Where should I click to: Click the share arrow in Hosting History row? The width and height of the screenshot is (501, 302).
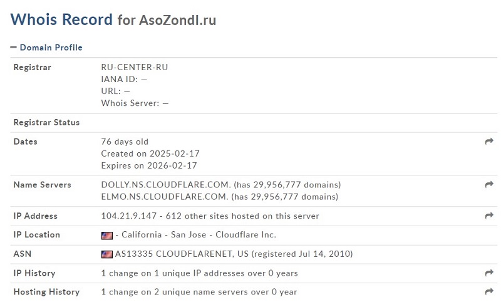pyautogui.click(x=489, y=291)
